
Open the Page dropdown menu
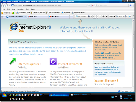coord(111,16)
